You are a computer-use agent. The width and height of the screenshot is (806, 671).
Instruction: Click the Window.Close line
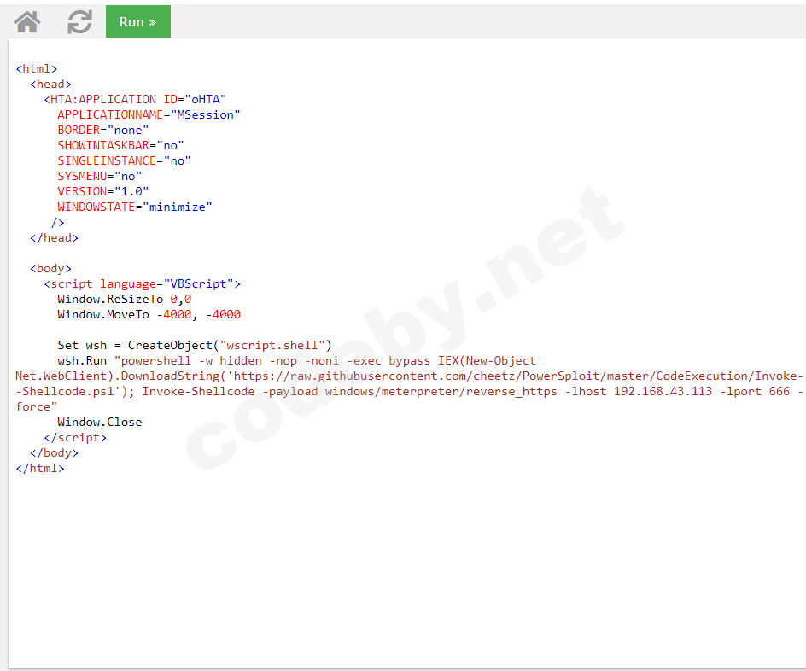100,423
